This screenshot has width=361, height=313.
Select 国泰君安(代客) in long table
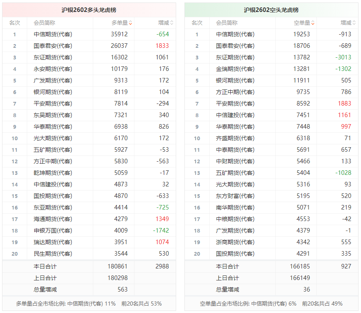click(53, 46)
